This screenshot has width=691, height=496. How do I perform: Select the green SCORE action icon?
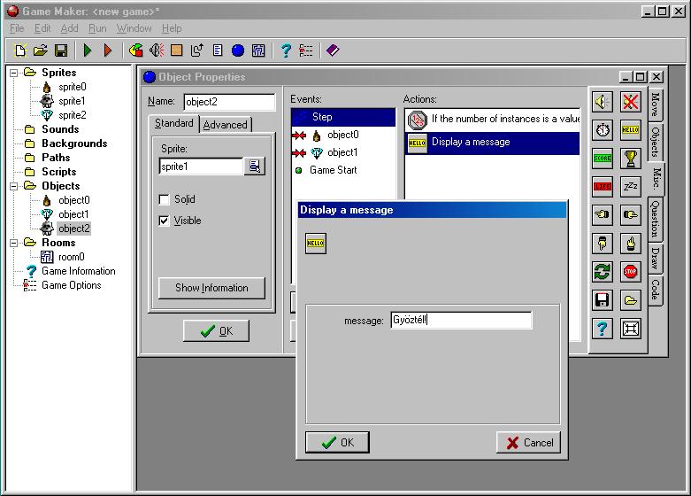[x=603, y=159]
